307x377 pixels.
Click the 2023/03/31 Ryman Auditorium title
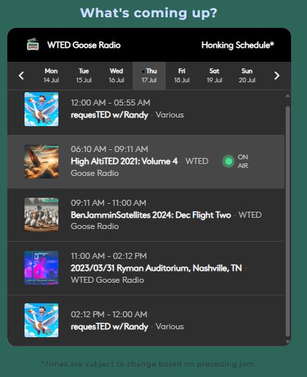(x=156, y=268)
